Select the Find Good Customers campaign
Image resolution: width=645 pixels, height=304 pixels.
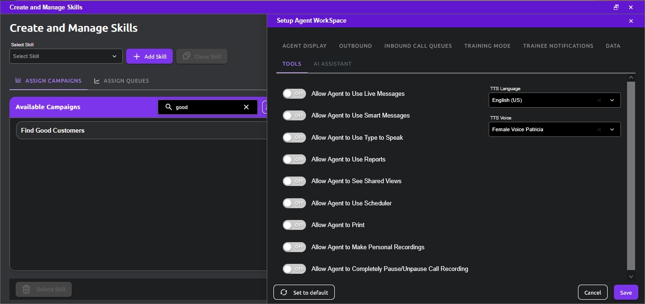point(142,130)
